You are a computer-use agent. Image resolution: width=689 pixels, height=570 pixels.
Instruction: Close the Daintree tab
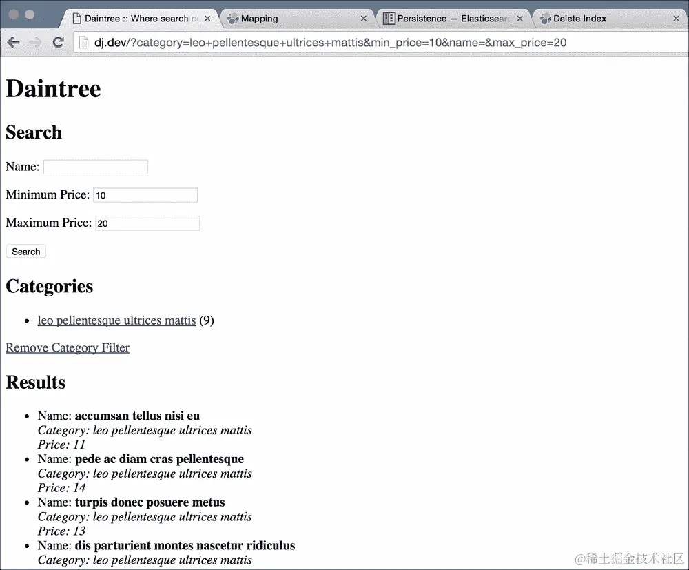(x=207, y=19)
